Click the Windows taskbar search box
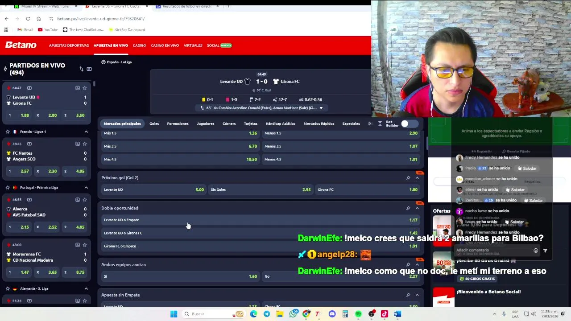Image resolution: width=571 pixels, height=321 pixels. [213, 314]
